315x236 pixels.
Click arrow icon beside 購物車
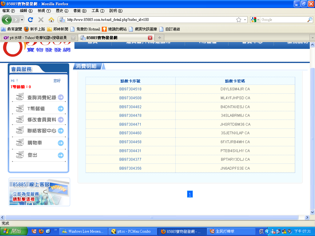tap(61, 143)
